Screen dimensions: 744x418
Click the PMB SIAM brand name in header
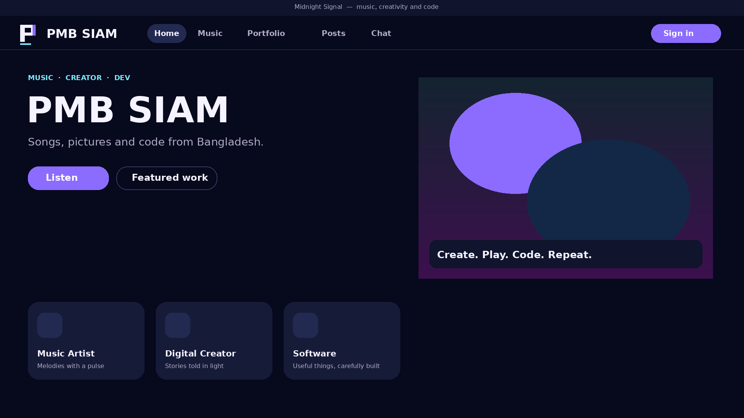pos(82,34)
